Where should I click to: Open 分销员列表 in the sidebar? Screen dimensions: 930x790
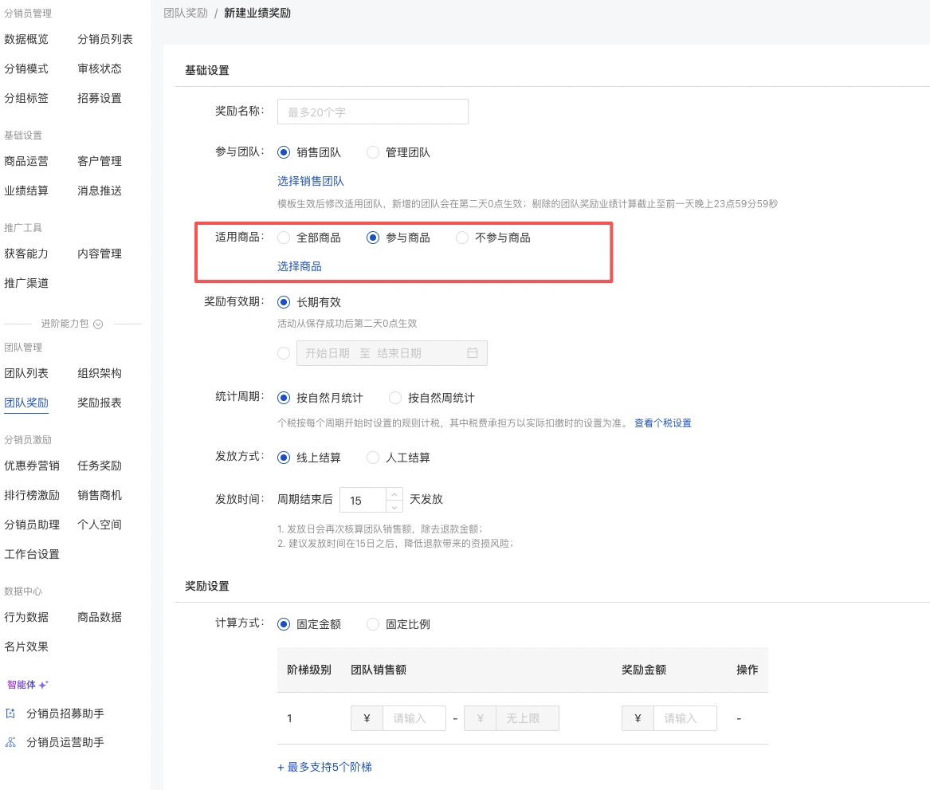click(x=105, y=39)
